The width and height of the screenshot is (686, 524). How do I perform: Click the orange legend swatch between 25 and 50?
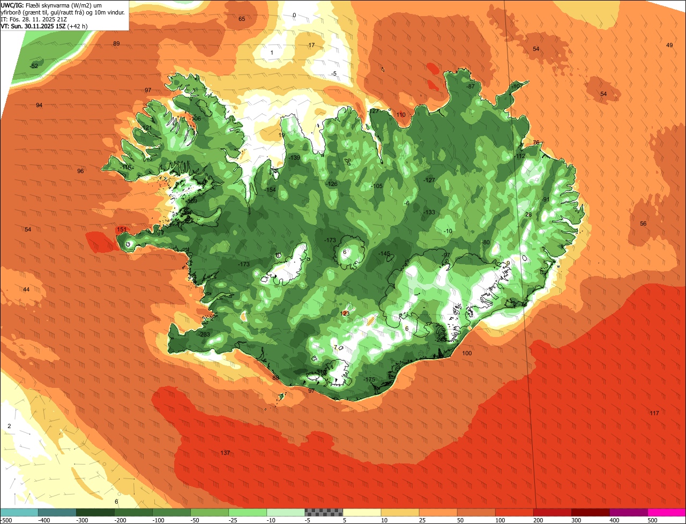(438, 512)
